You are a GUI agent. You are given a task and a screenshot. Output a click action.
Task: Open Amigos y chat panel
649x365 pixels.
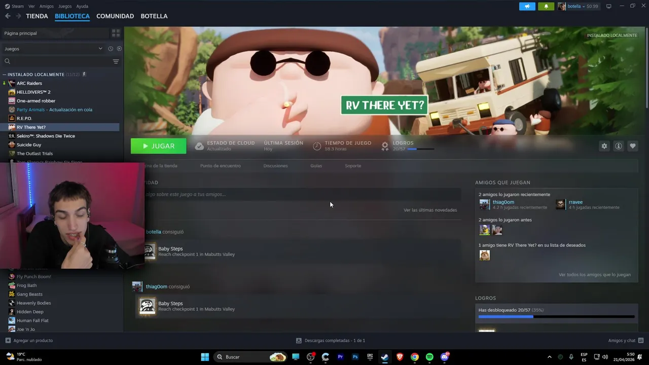626,341
